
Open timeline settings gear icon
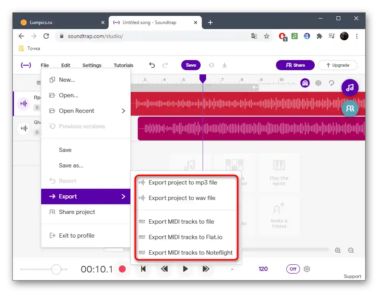tap(318, 83)
